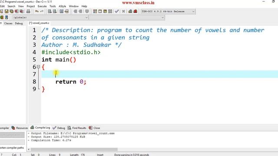
Task: Click the Print toolbar icon
Action: [28, 11]
